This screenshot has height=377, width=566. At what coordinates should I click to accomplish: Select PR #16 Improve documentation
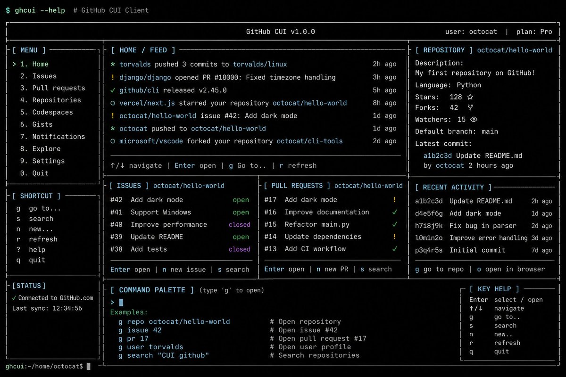tap(331, 212)
